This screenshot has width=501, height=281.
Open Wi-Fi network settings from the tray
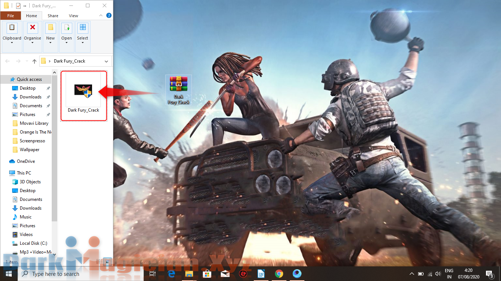coord(430,274)
